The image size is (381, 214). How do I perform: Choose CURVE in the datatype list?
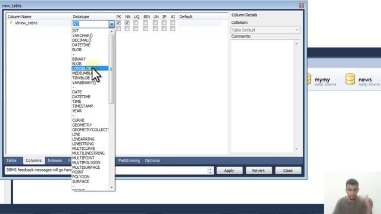[x=78, y=120]
